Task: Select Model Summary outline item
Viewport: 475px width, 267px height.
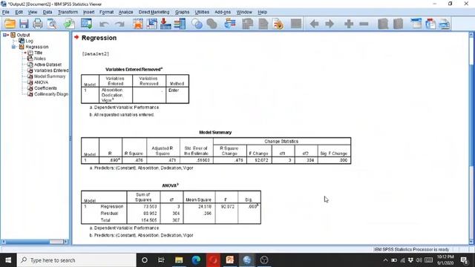Action: (50, 76)
